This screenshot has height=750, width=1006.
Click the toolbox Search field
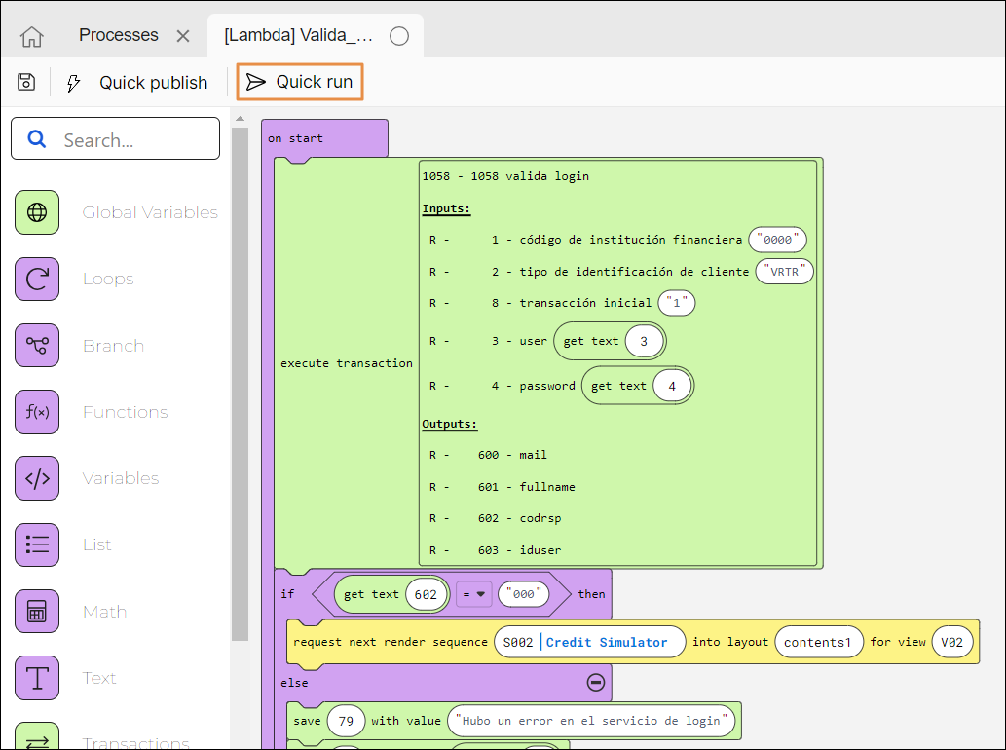tap(116, 139)
